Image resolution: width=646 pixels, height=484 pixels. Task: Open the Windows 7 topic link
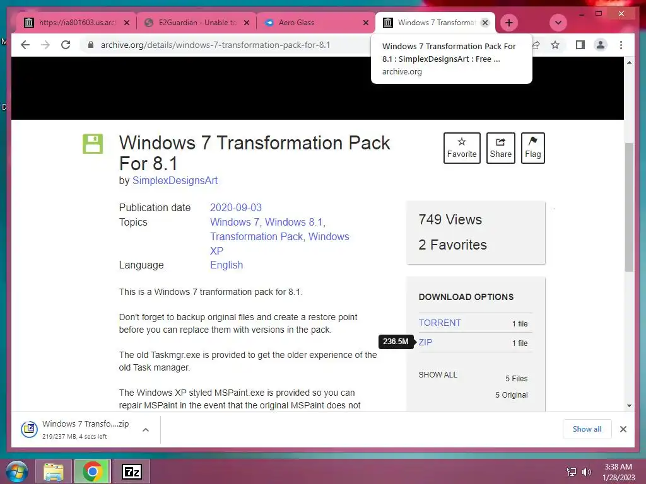(x=235, y=222)
